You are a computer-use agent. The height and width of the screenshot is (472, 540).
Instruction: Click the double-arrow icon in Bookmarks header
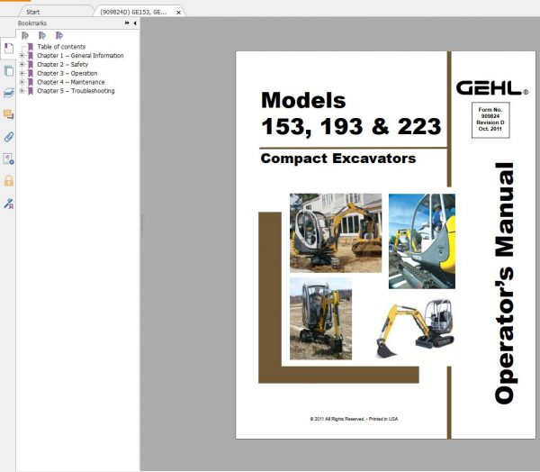[x=127, y=23]
